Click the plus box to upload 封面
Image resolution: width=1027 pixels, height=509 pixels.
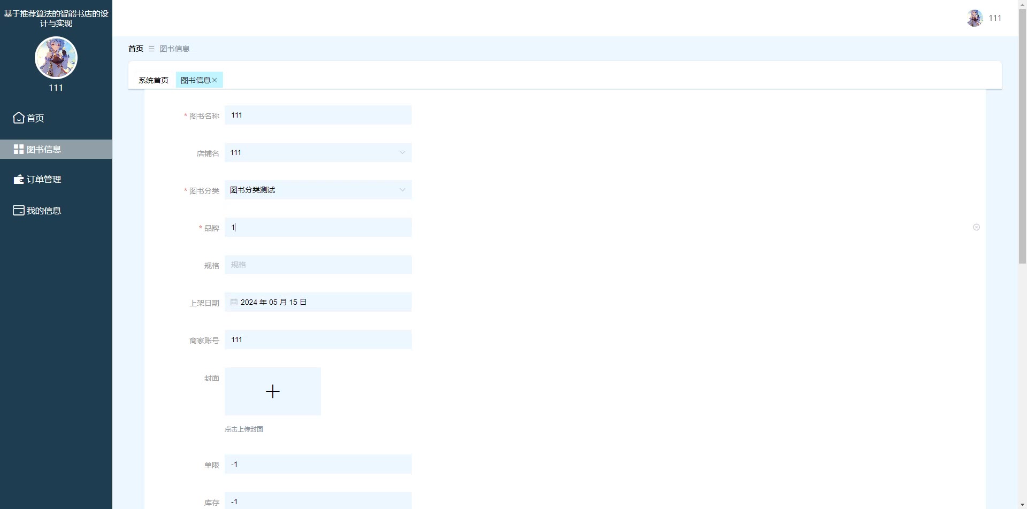click(x=273, y=391)
